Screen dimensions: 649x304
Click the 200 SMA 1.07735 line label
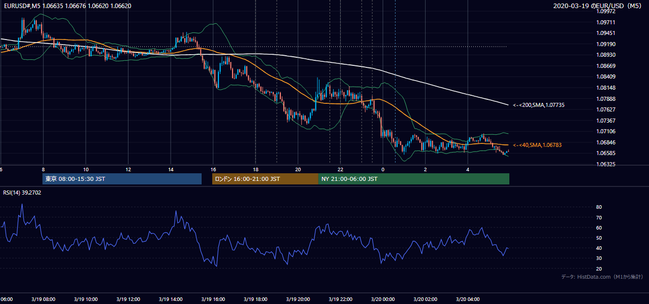point(538,105)
